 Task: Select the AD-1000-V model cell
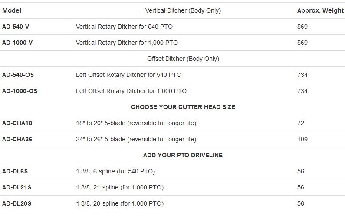click(18, 43)
